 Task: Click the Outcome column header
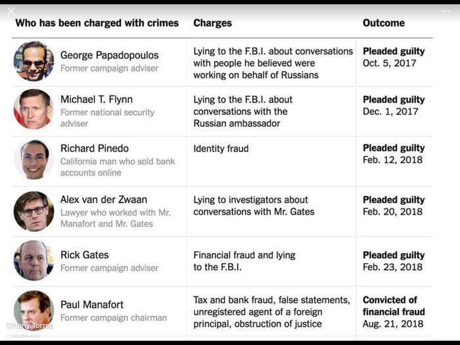384,23
